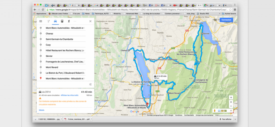
Task: Click the Google Maps URL address bar
Action: pyautogui.click(x=139, y=10)
